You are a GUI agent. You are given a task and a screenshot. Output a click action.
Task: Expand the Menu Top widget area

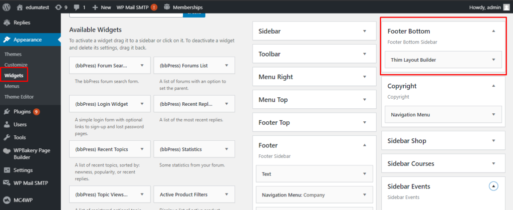tap(365, 99)
